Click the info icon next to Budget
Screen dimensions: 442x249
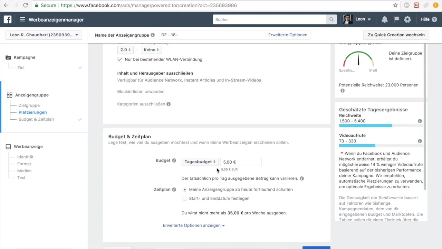tap(174, 160)
